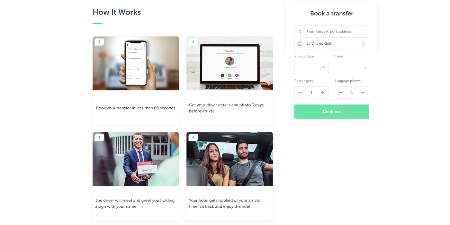This screenshot has width=450, height=225.
Task: Click the Pickup date input box
Action: click(311, 68)
